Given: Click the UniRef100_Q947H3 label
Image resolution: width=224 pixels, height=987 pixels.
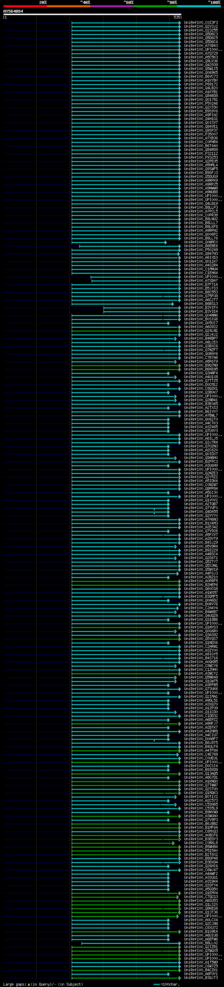Looking at the screenshot, I should click(x=201, y=253).
